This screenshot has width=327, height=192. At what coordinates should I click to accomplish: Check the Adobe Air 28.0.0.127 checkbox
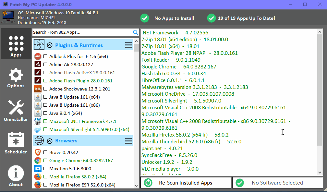click(x=45, y=65)
